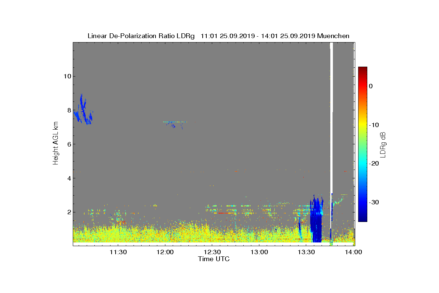Click the plot title Linear De-Polarization Ratio LDRg
439x293 pixels.
pyautogui.click(x=141, y=36)
